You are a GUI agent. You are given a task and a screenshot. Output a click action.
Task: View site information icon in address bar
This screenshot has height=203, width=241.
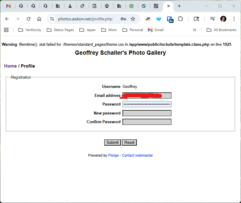pos(52,19)
